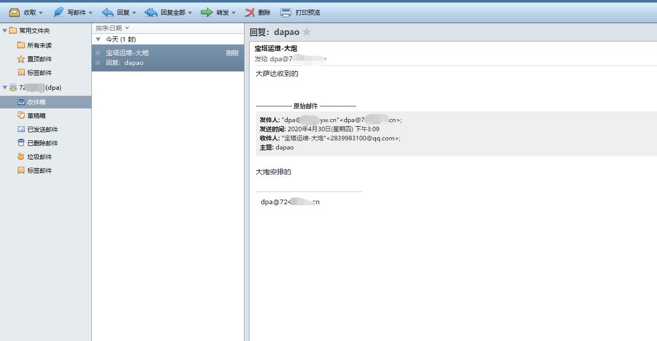Viewport: 657px width, 341px height.
Task: Click the 发送时间 2020年4月30日 line
Action: click(320, 129)
